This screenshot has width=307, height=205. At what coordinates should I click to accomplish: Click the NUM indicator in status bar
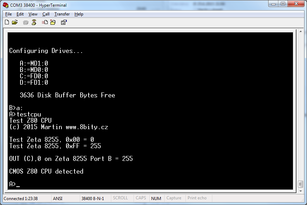tap(156, 198)
